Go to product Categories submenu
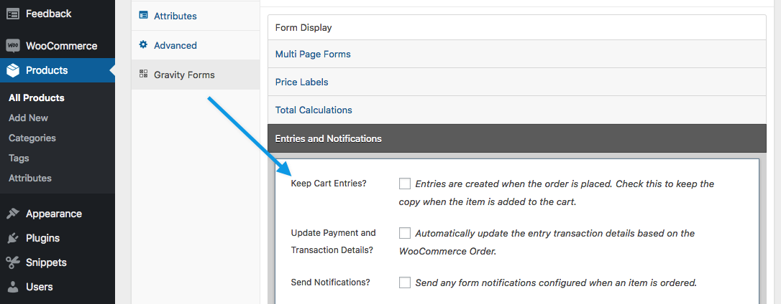The width and height of the screenshot is (781, 304). (x=32, y=138)
